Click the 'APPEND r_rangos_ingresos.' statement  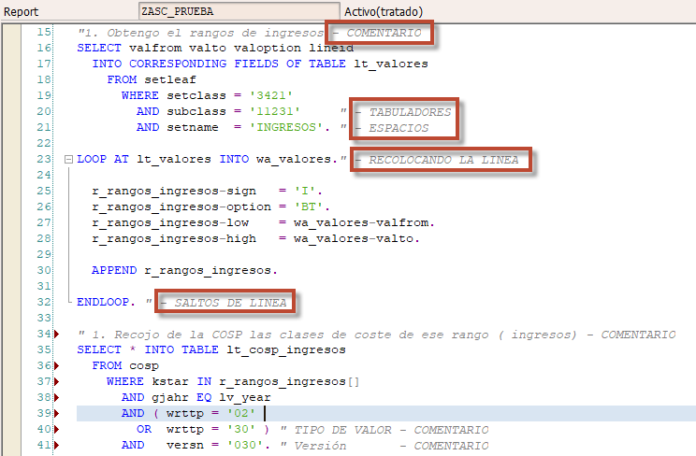click(184, 271)
